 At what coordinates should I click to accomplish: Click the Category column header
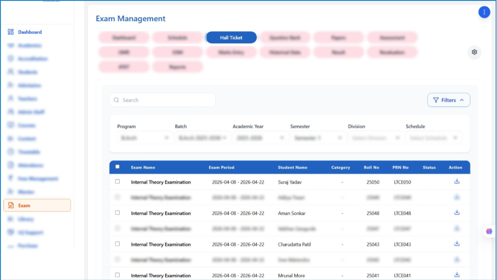pos(340,167)
